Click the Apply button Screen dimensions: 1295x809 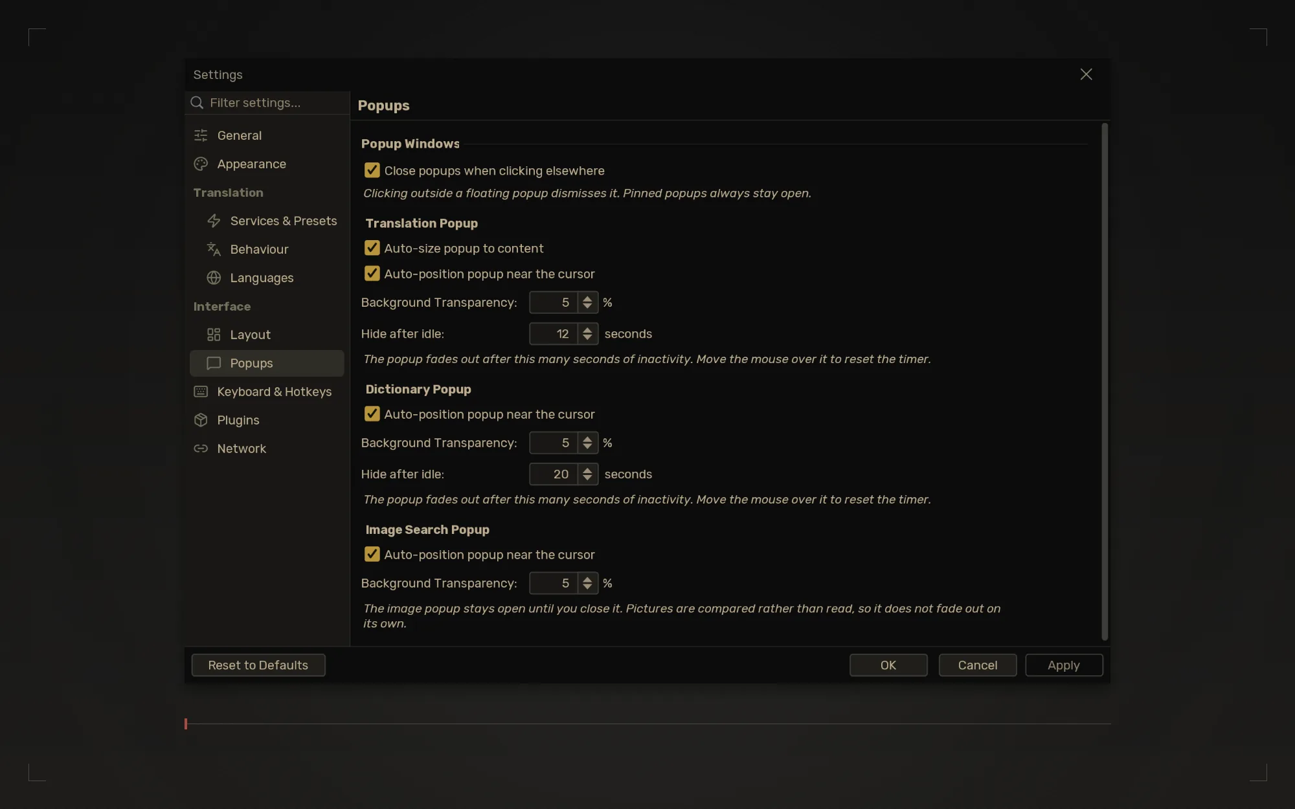point(1064,665)
